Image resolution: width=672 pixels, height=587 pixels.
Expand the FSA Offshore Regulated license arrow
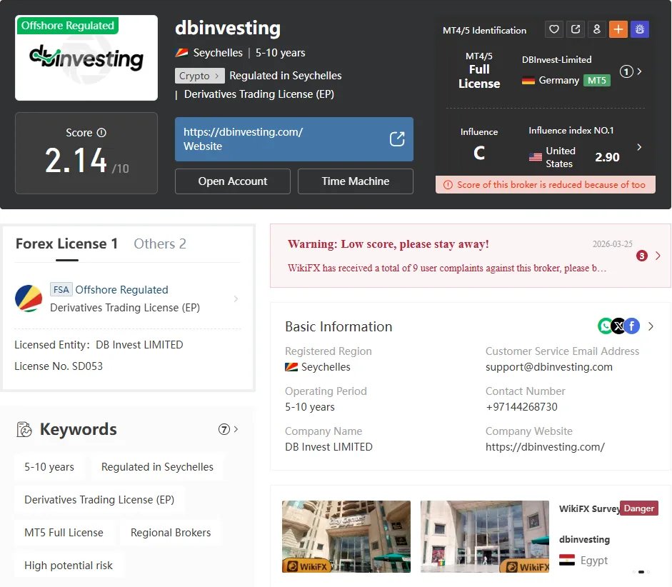tap(236, 298)
